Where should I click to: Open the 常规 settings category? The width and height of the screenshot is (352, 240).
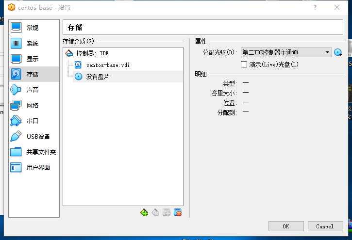point(34,28)
